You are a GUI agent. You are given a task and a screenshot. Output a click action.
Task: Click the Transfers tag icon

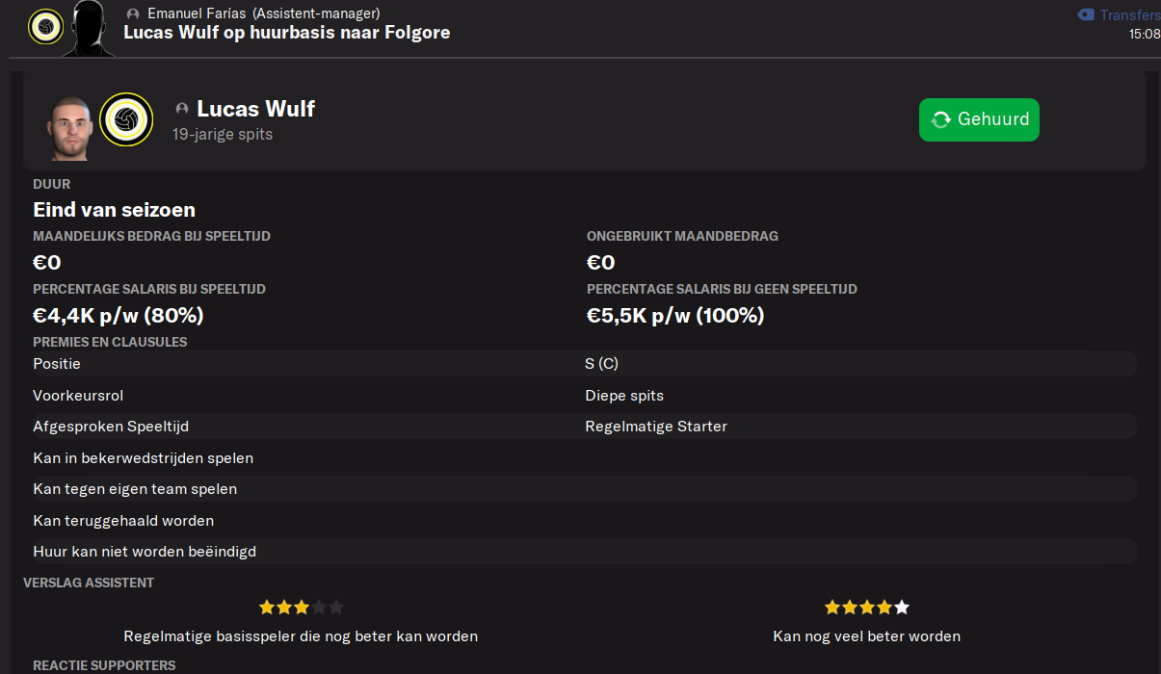[x=1086, y=14]
